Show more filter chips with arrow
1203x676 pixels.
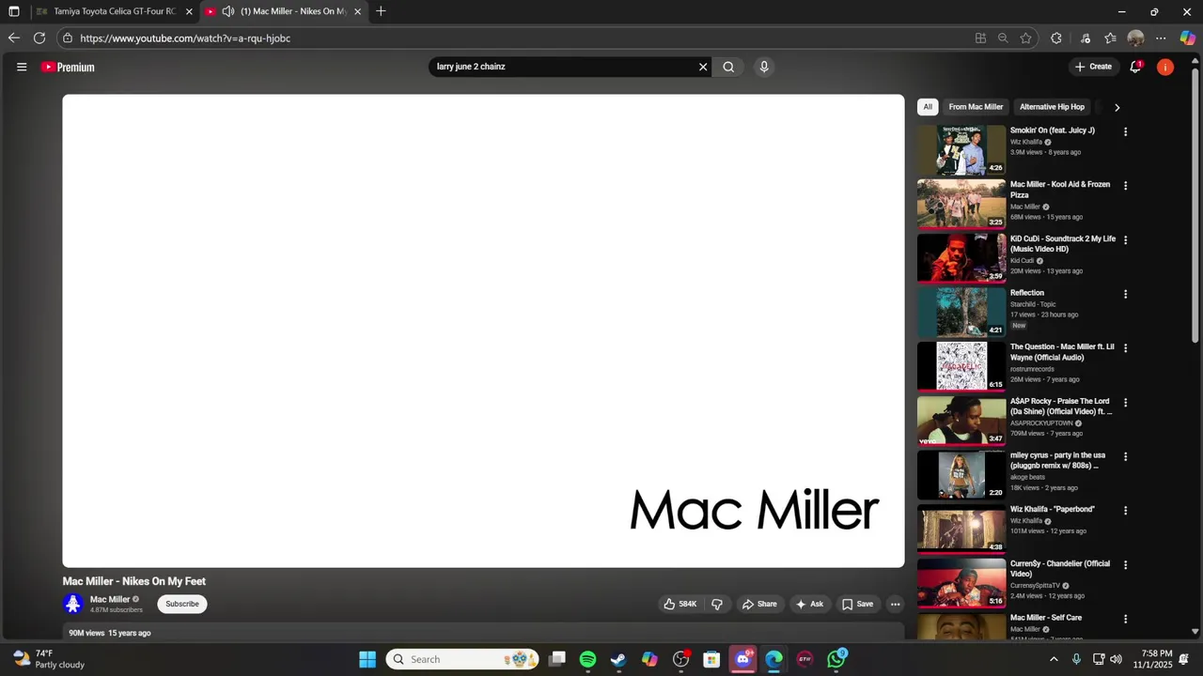pos(1117,107)
